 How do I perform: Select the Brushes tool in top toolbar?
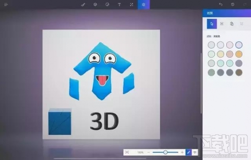coord(83,5)
